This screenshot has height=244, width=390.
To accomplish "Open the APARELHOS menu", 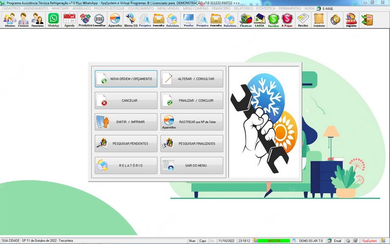I will point(81,8).
